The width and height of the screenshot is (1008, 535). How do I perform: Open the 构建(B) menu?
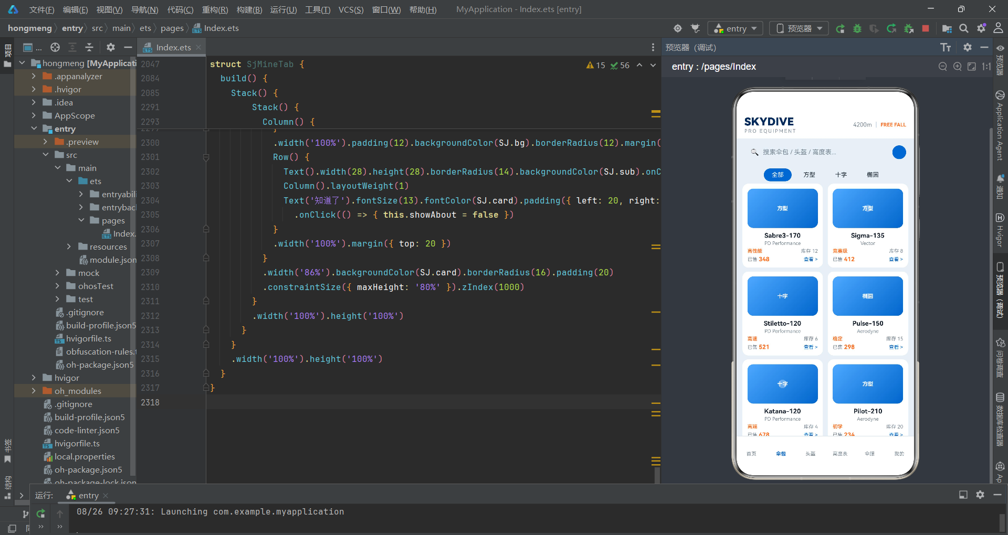[249, 9]
